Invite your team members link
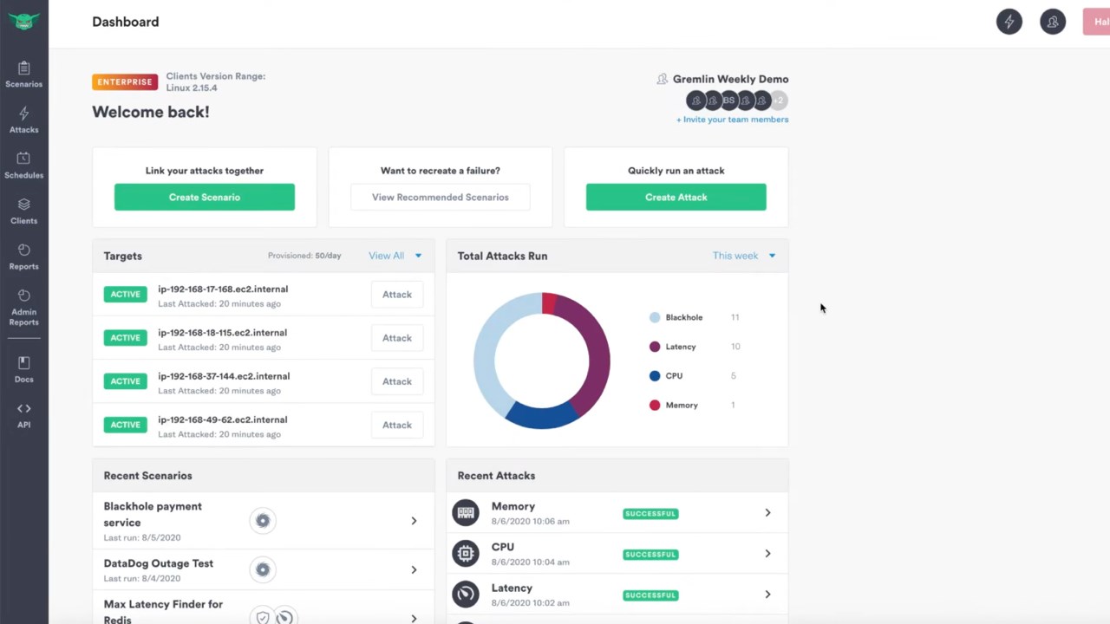The height and width of the screenshot is (624, 1110). pos(733,120)
